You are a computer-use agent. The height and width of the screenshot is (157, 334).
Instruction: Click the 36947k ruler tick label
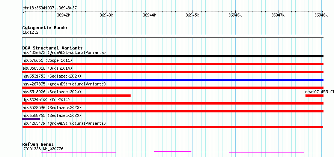278,15
